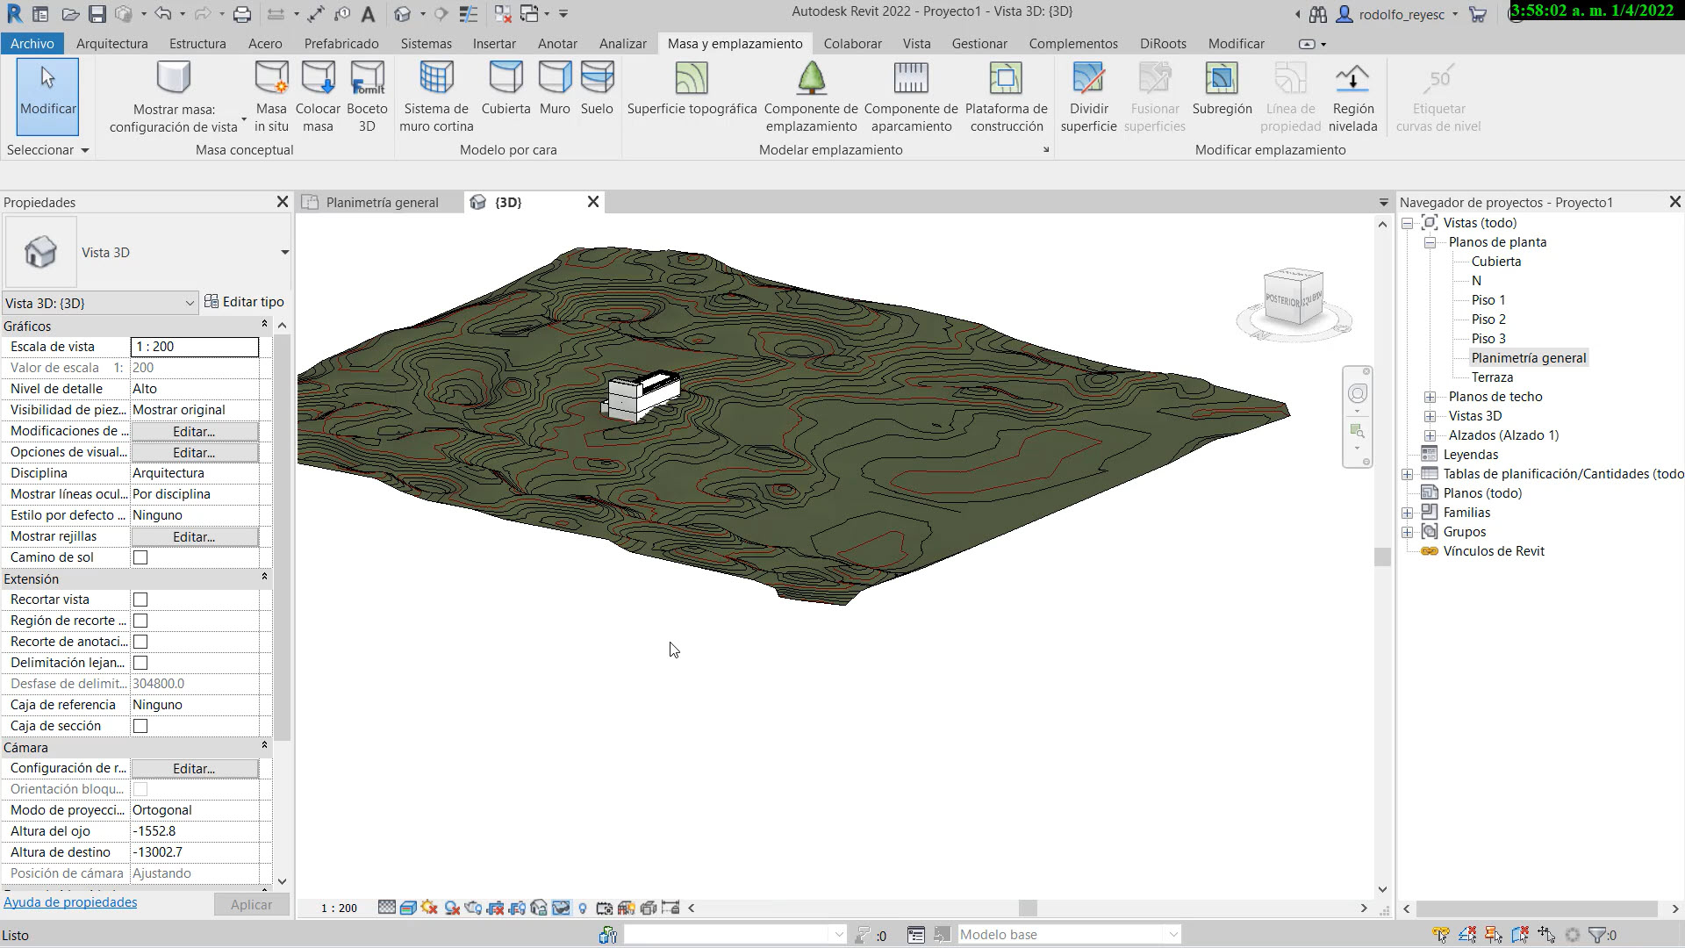Viewport: 1685px width, 948px height.
Task: Open the Gestionar ribbon tab
Action: pos(979,43)
